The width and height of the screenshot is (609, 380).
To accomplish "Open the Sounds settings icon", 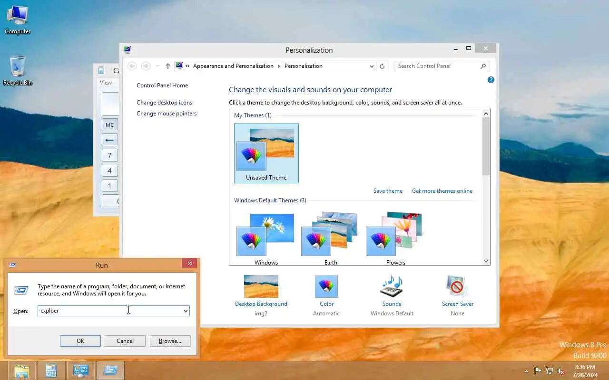I will (392, 286).
